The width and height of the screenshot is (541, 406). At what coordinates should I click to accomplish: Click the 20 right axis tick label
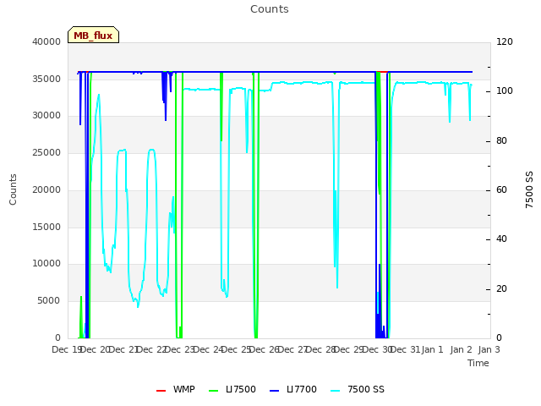(x=501, y=289)
